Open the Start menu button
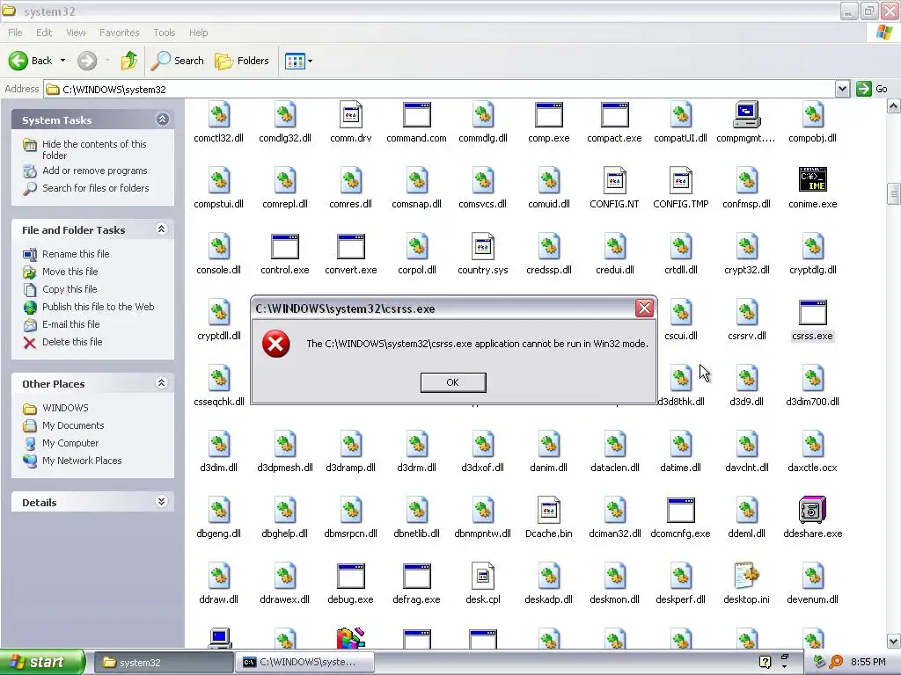901x675 pixels. tap(41, 662)
